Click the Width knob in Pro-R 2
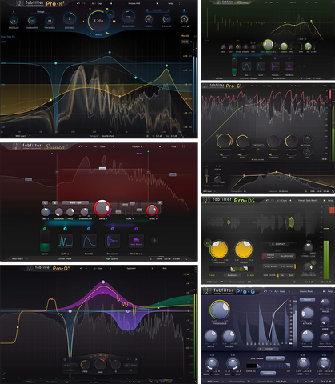The width and height of the screenshot is (335, 384). pyautogui.click(x=149, y=19)
